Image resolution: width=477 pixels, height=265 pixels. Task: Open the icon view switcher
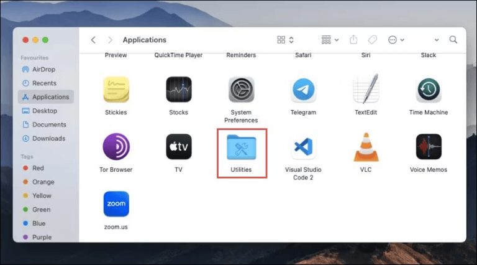285,40
